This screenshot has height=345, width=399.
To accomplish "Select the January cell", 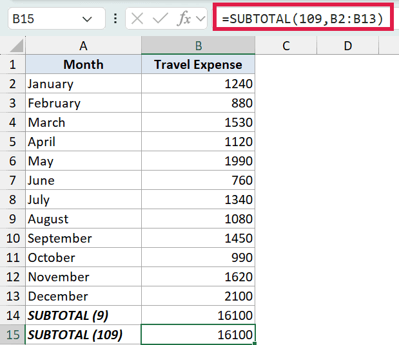I will pos(83,84).
